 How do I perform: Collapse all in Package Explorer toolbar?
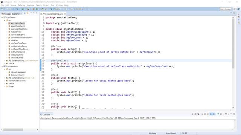coord(24,13)
